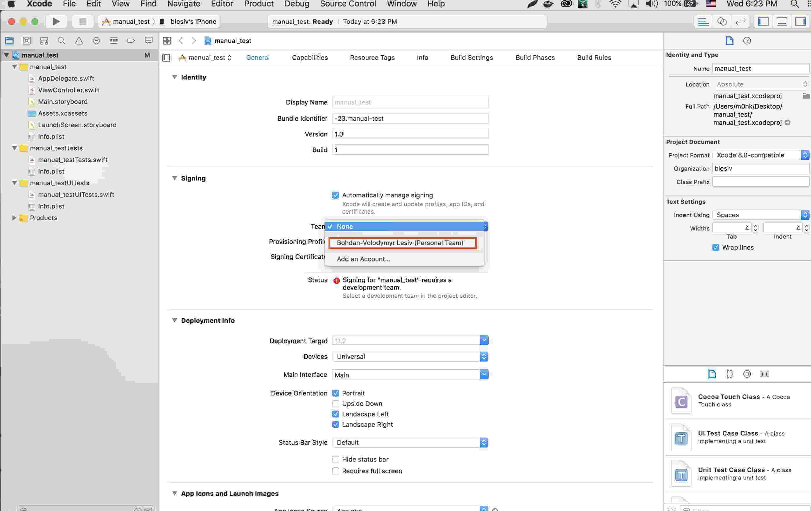Expand the Devices dropdown selector

point(484,356)
